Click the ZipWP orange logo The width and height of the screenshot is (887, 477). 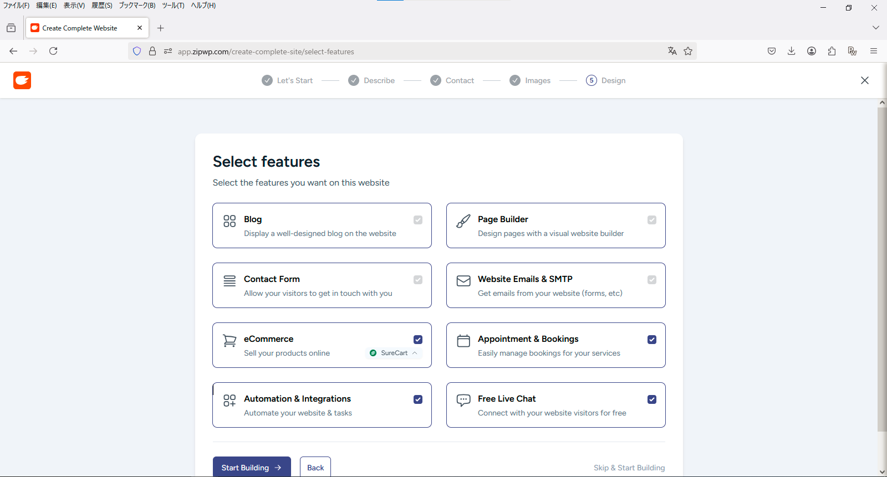[22, 80]
